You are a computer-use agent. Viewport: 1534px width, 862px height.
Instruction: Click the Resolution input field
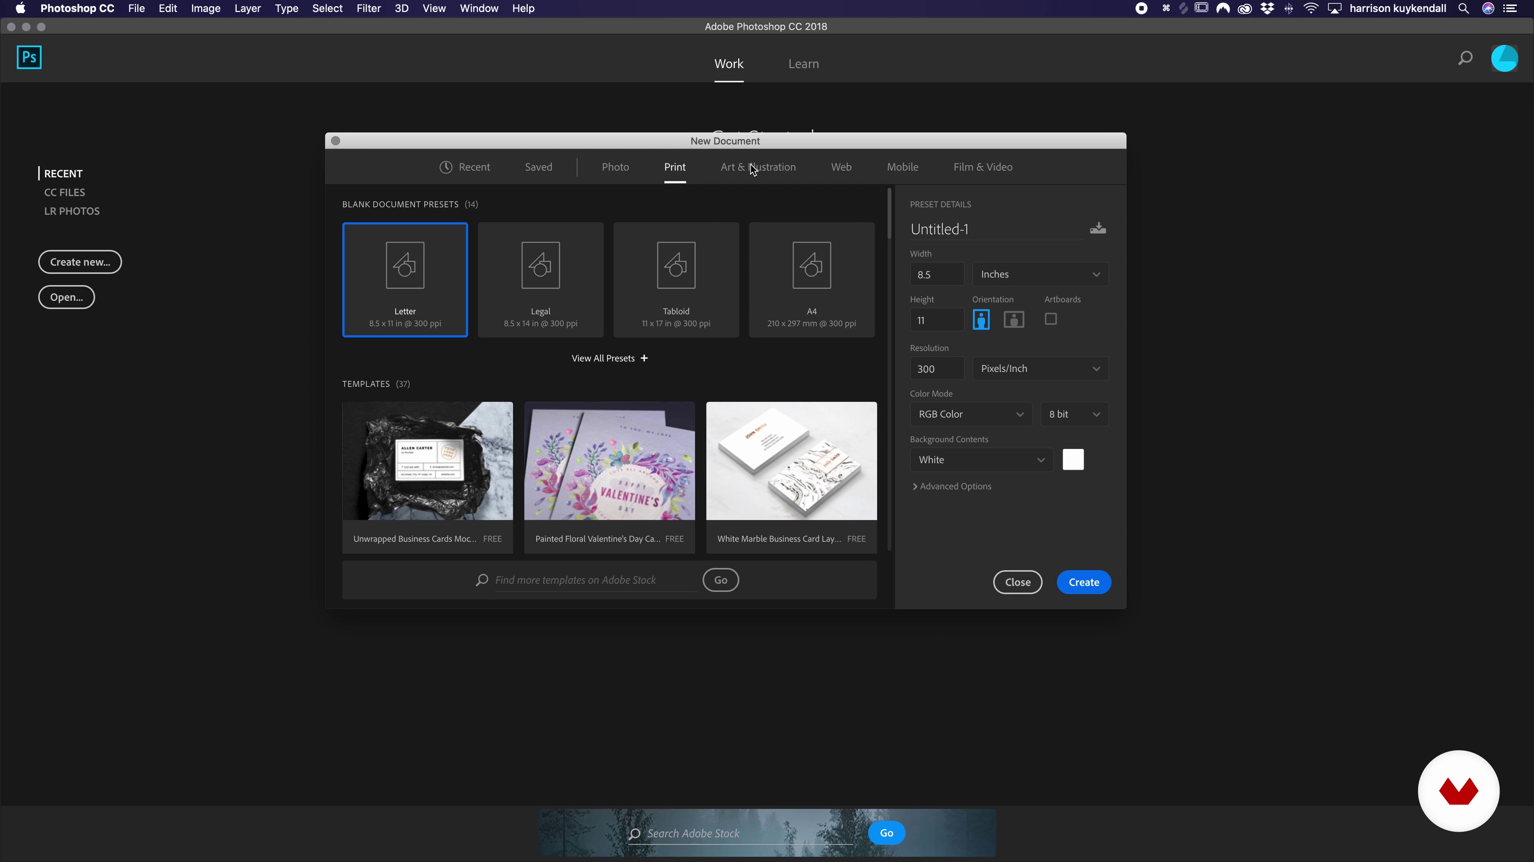[x=937, y=369]
